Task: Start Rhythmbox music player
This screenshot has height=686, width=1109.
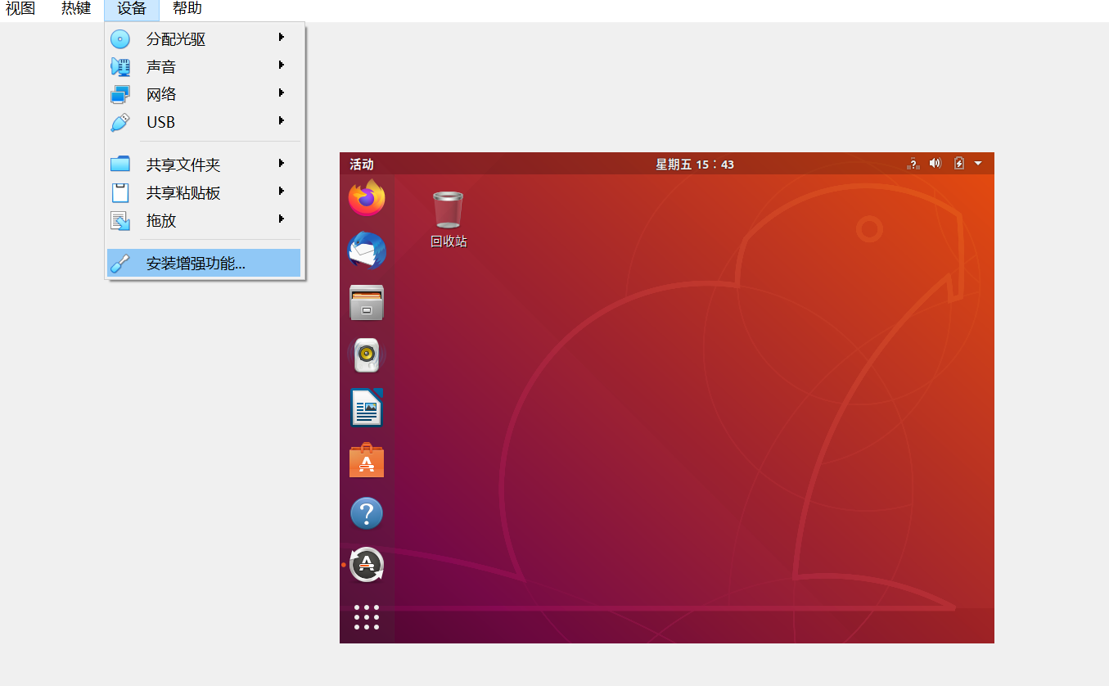Action: point(366,354)
